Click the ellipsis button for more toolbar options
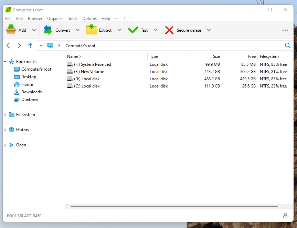This screenshot has width=297, height=228. click(285, 30)
